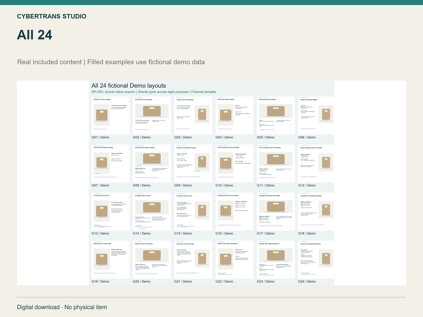Click the 'G09 / Demo' caption label
Screen dimensions: 423x317
(183, 185)
